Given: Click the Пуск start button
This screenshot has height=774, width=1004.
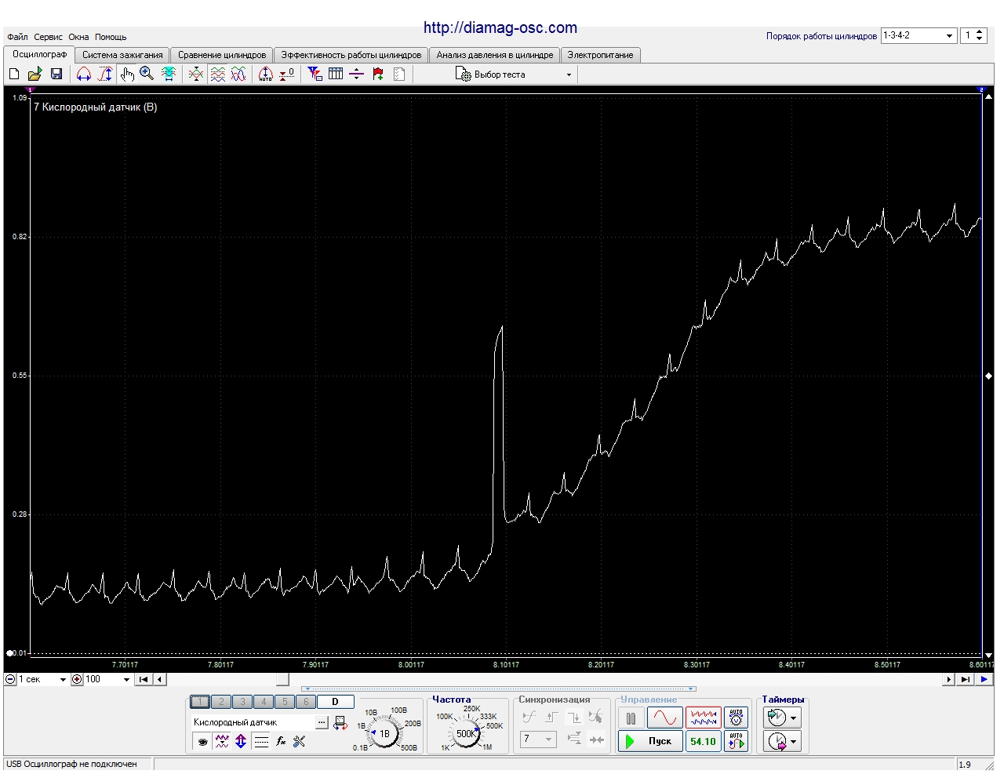Looking at the screenshot, I should pos(649,741).
